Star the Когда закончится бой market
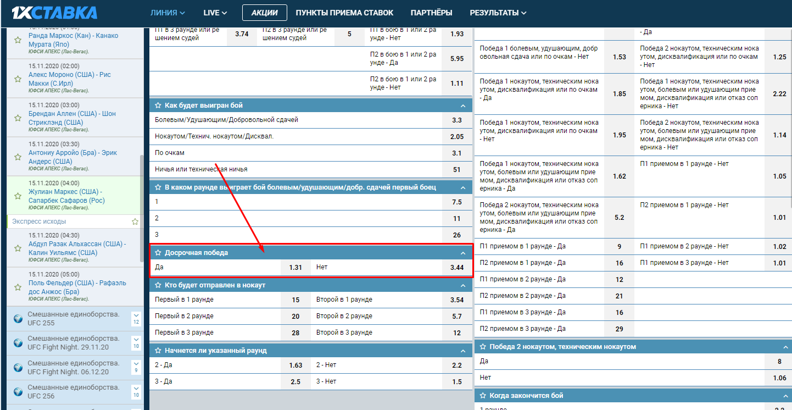This screenshot has width=792, height=410. tap(483, 396)
